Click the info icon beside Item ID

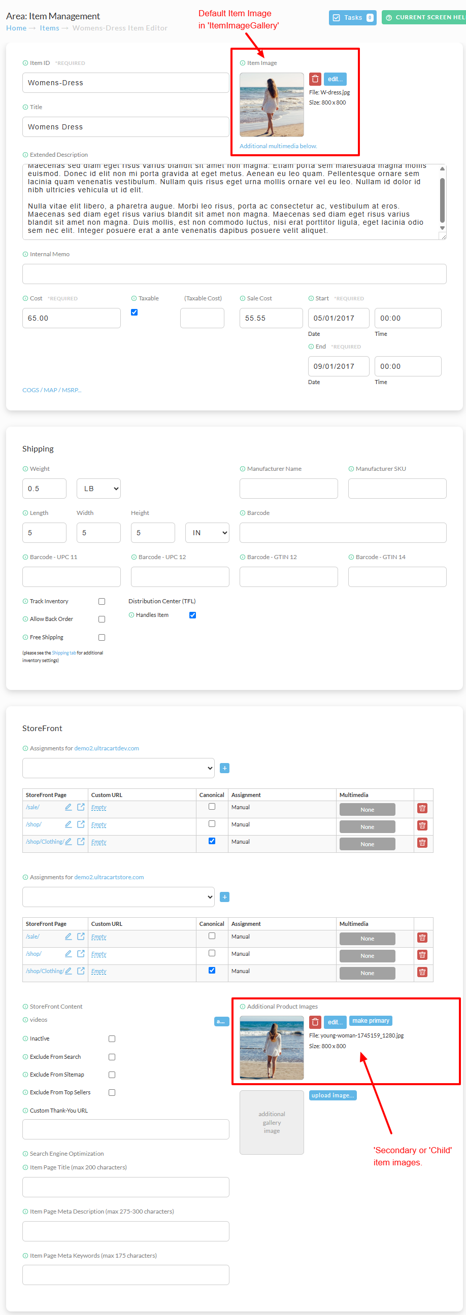(x=25, y=63)
